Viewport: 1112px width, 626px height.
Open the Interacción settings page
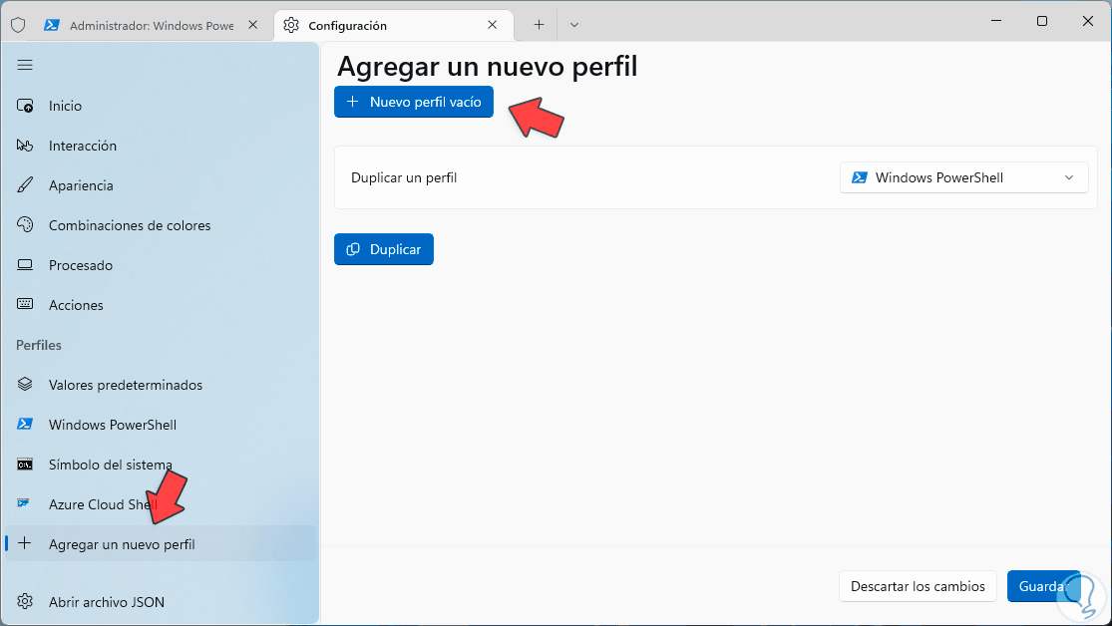tap(161, 146)
